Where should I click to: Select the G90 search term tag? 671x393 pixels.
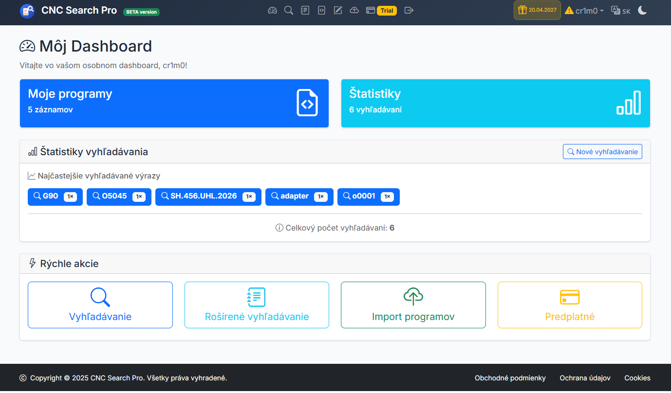tap(55, 196)
